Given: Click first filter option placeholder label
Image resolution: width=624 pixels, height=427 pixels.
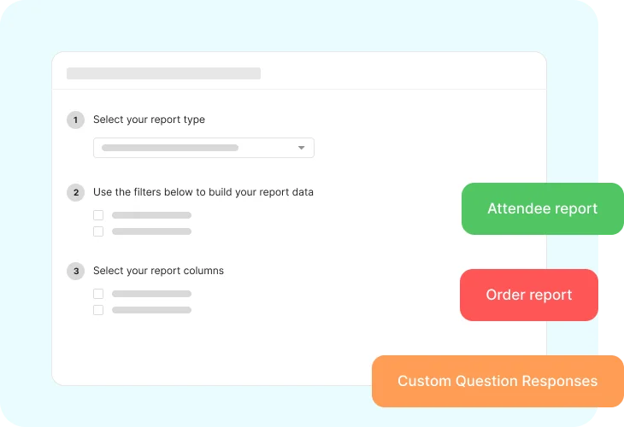Looking at the screenshot, I should (151, 215).
